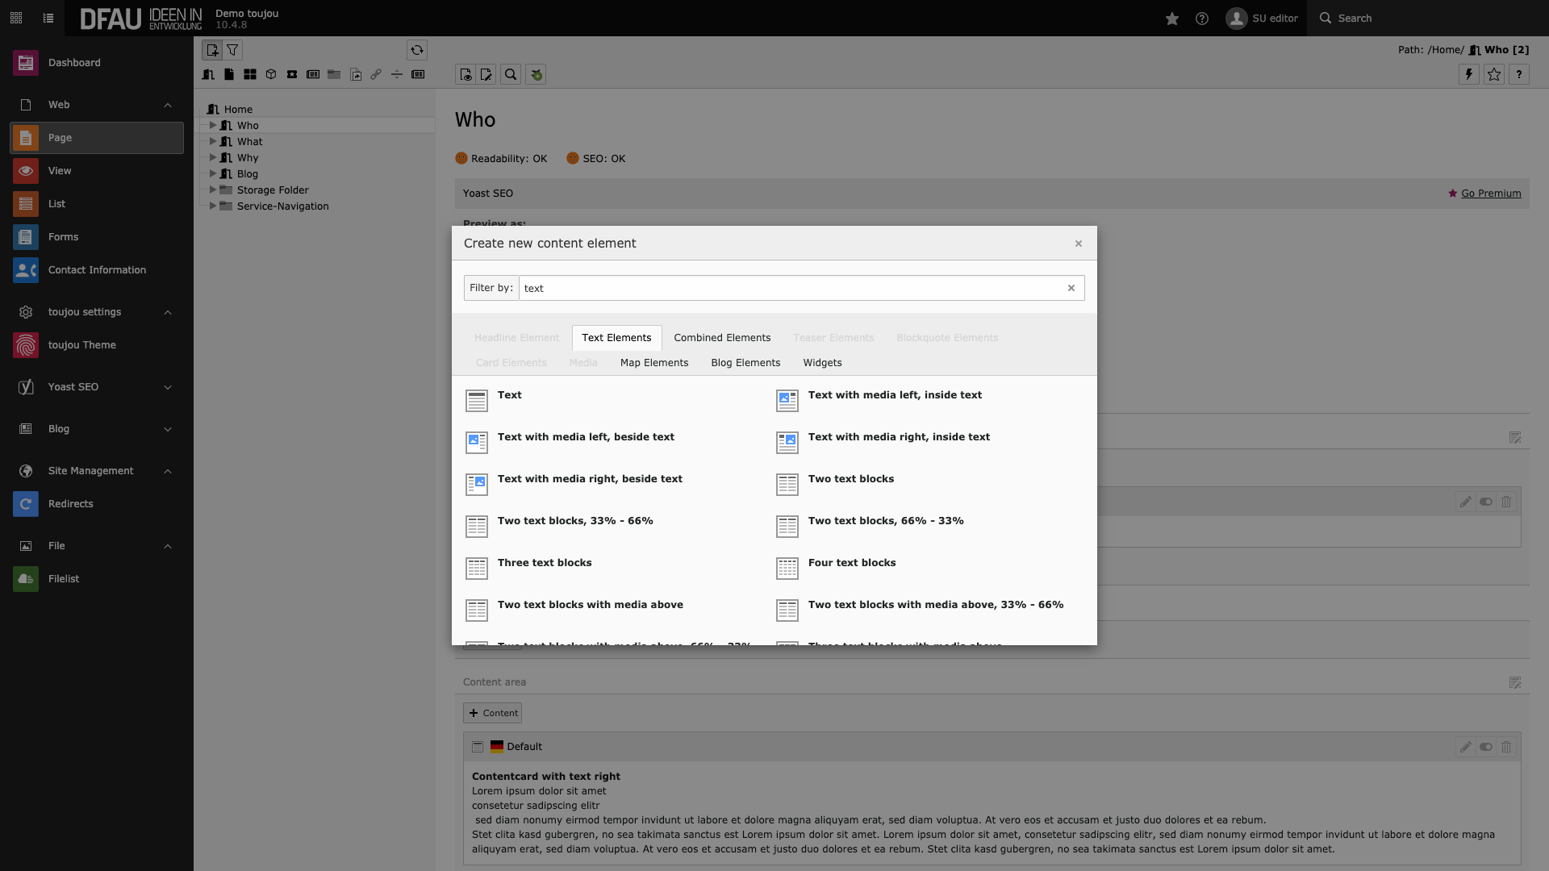
Task: Expand the Yoast SEO menu group
Action: (x=168, y=387)
